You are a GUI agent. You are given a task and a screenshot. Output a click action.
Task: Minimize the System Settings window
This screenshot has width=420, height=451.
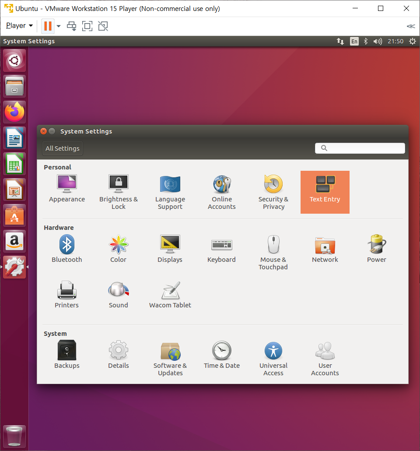click(x=52, y=131)
